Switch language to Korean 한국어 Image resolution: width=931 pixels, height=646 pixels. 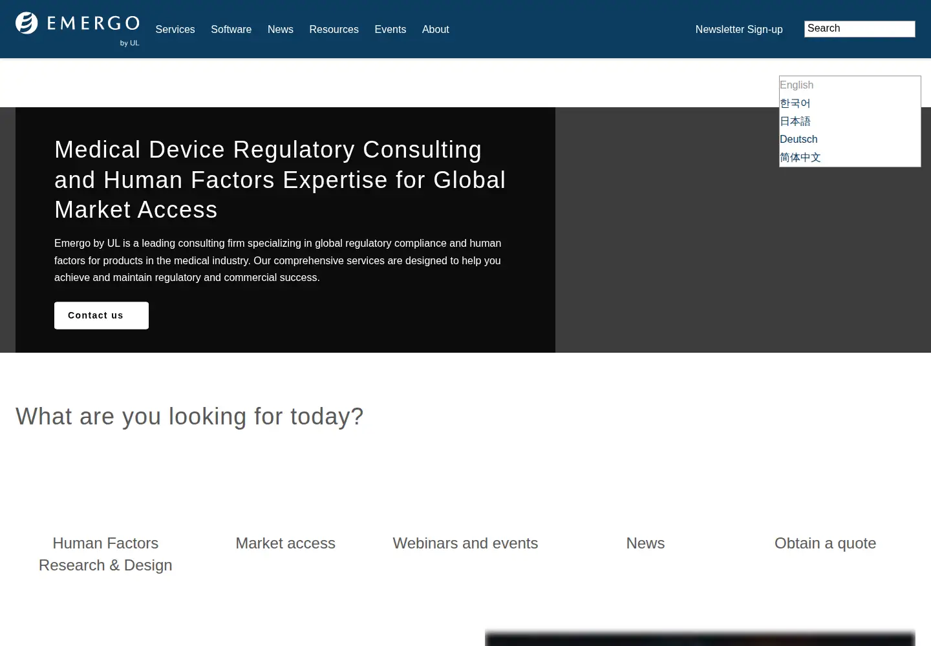[795, 103]
